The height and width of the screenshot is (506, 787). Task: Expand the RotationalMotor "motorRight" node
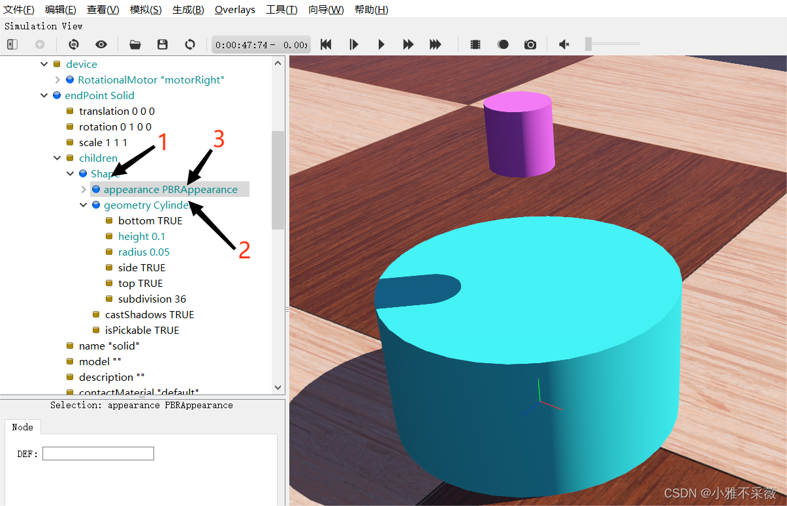pyautogui.click(x=57, y=80)
